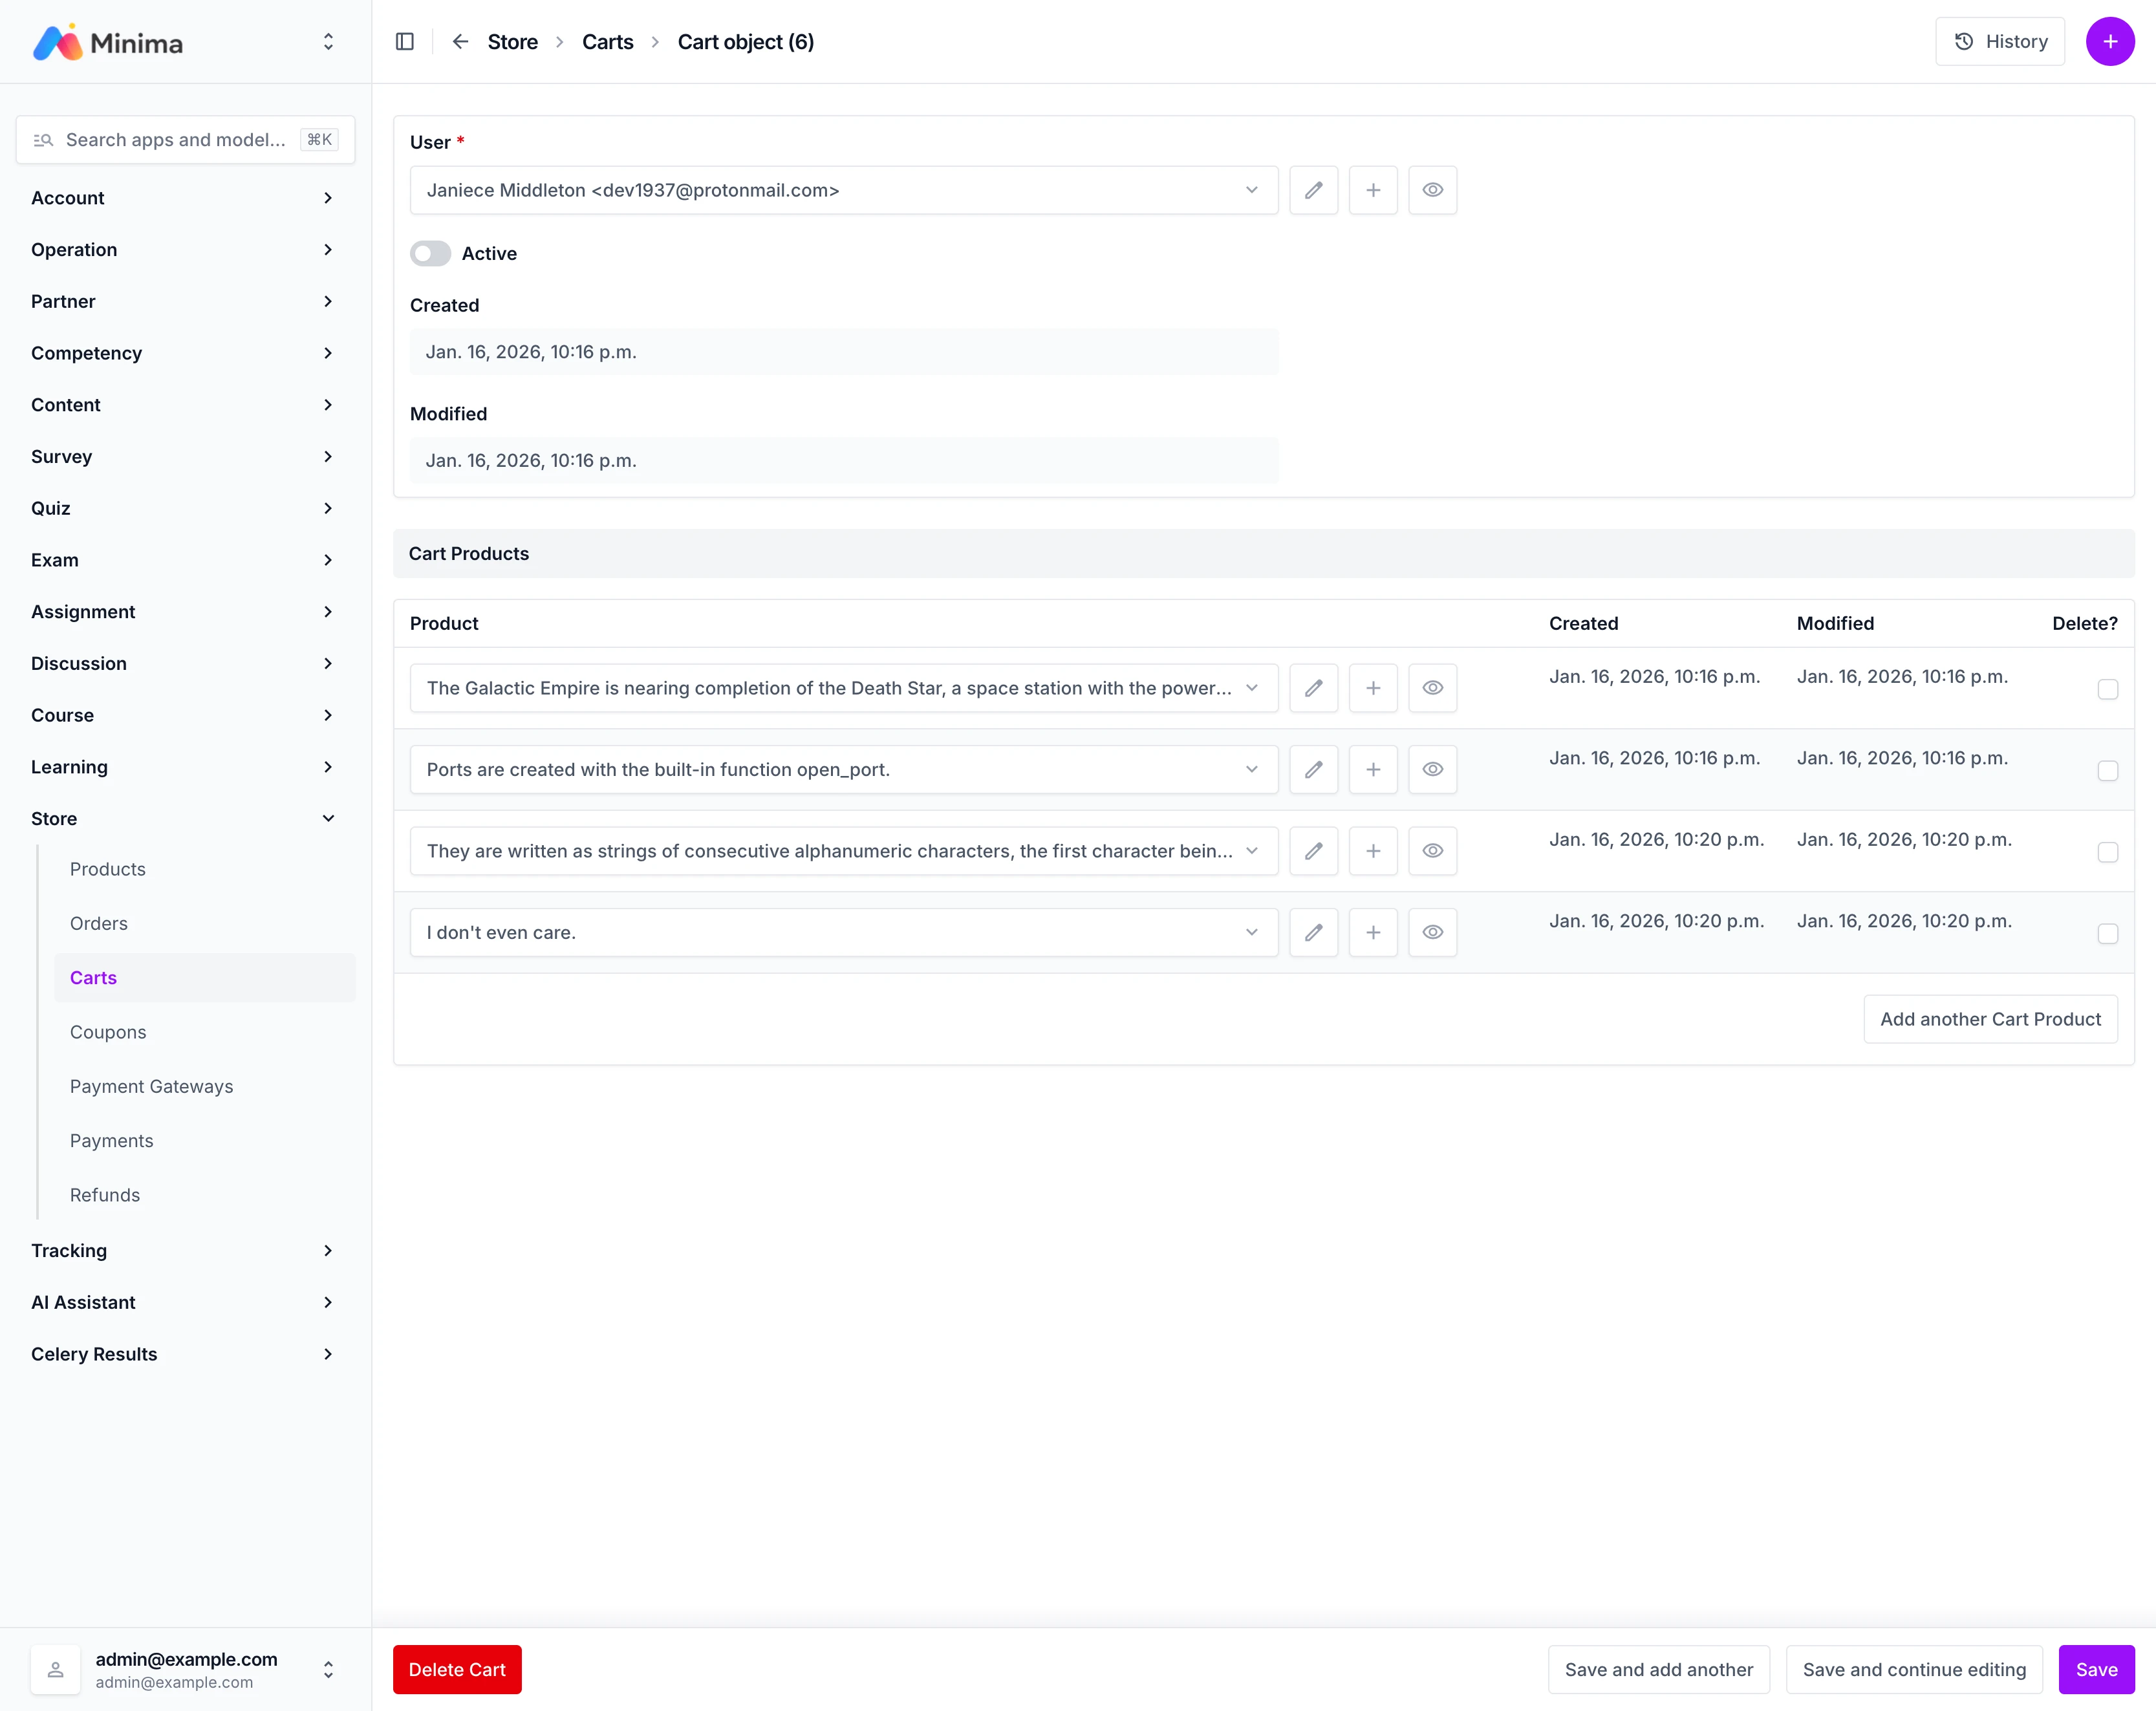Click Save and continue editing
The height and width of the screenshot is (1711, 2156).
pos(1913,1669)
